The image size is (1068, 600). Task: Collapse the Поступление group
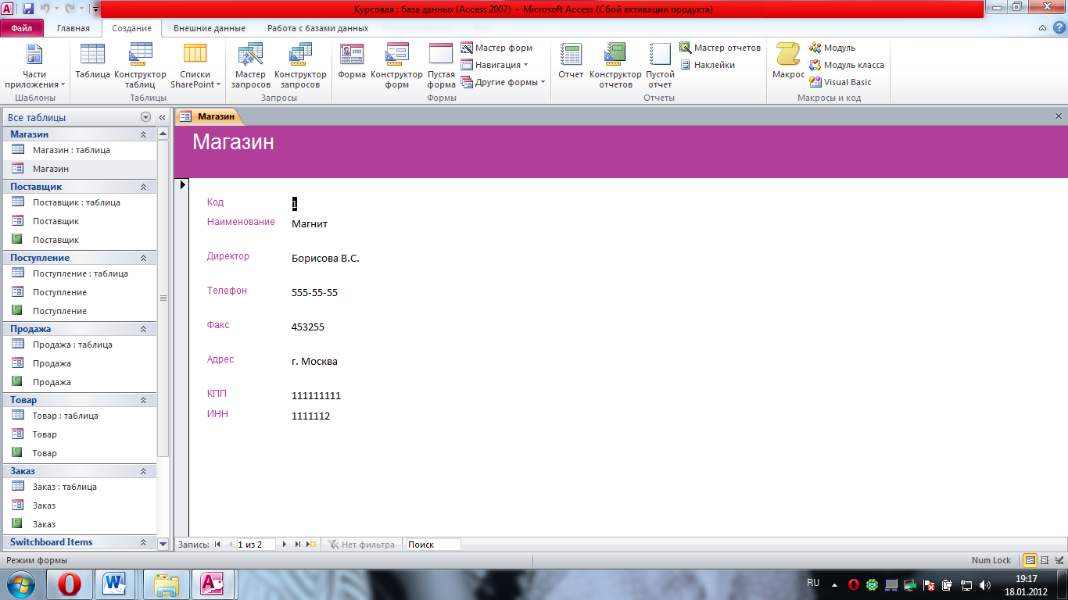[x=143, y=258]
